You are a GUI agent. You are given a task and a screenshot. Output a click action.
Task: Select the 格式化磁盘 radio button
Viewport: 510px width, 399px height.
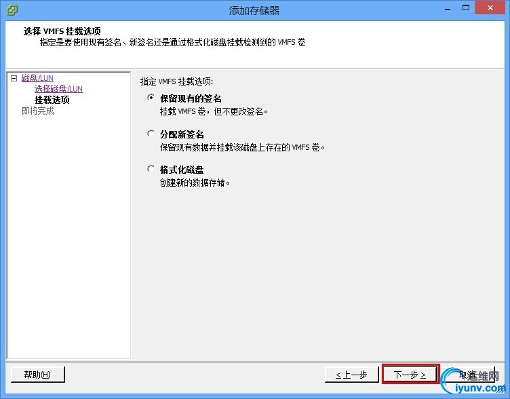[x=151, y=169]
